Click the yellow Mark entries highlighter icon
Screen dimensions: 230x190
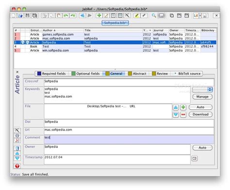tap(137, 16)
